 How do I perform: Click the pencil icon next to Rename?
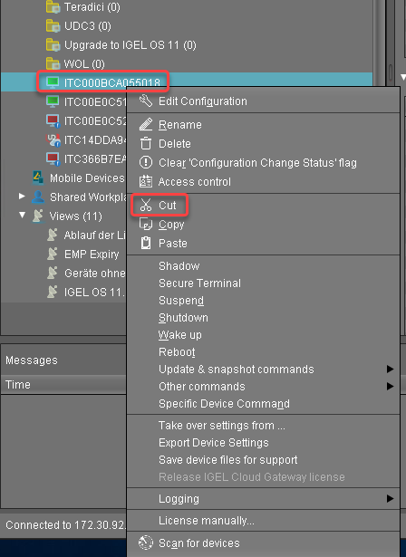pos(145,124)
